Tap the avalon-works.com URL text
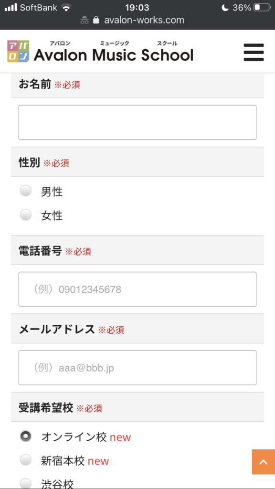Viewport: 275px width, 489px height. tap(144, 20)
